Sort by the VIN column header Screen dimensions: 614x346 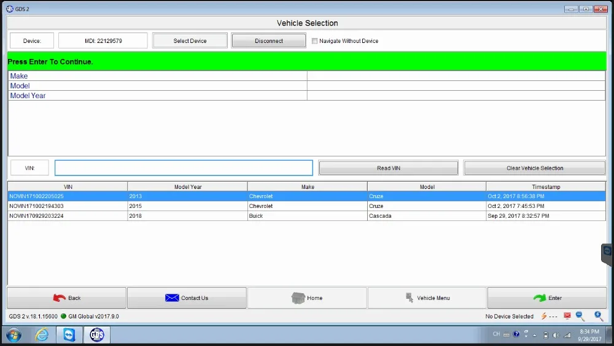point(68,186)
